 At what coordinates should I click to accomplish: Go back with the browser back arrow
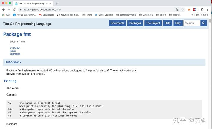(4, 9)
